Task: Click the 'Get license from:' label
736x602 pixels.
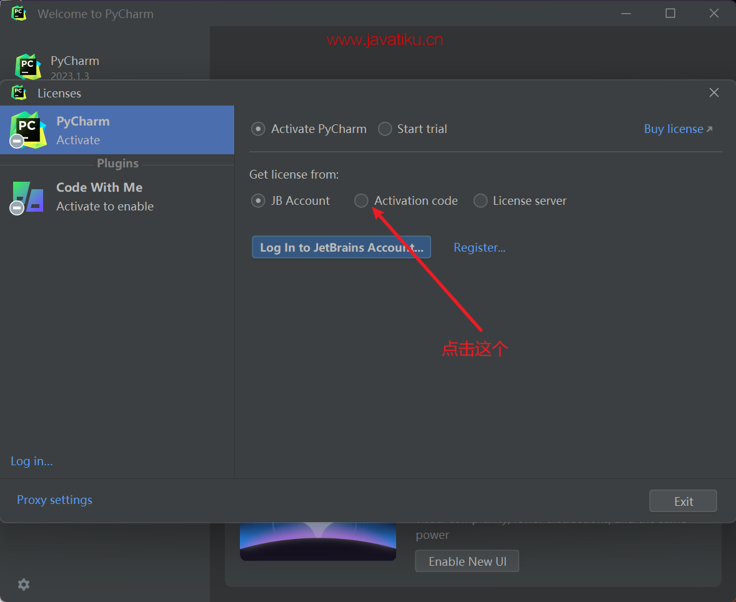Action: (x=294, y=175)
